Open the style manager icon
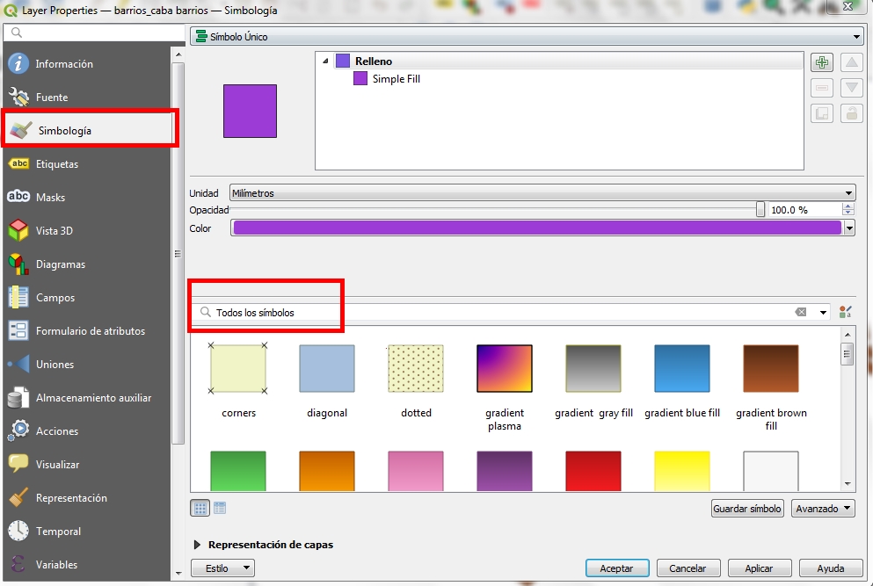This screenshot has height=586, width=873. [x=845, y=312]
